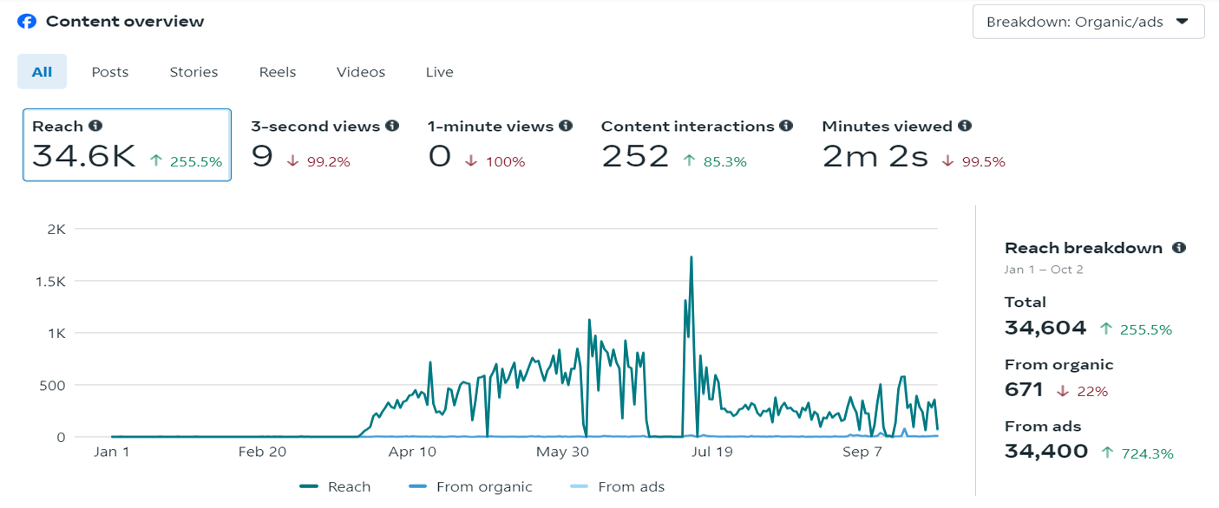This screenshot has height=508, width=1219.
Task: Click info icon beside 1-minute views
Action: coord(566,126)
